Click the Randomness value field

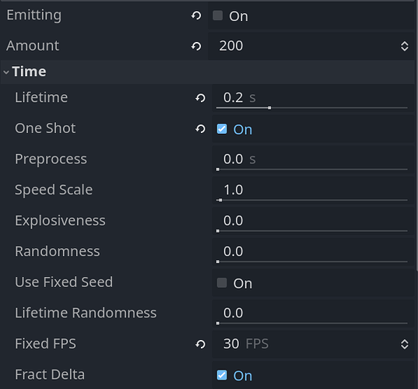tap(313, 253)
